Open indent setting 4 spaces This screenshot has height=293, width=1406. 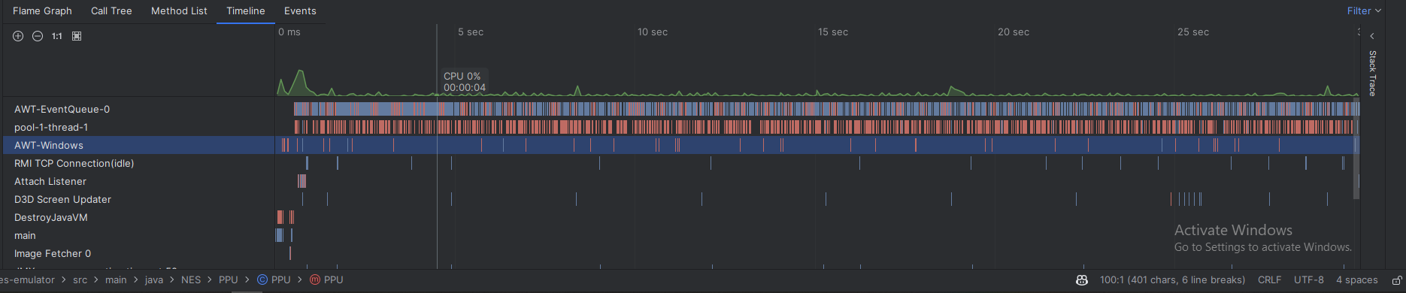[x=1357, y=279]
